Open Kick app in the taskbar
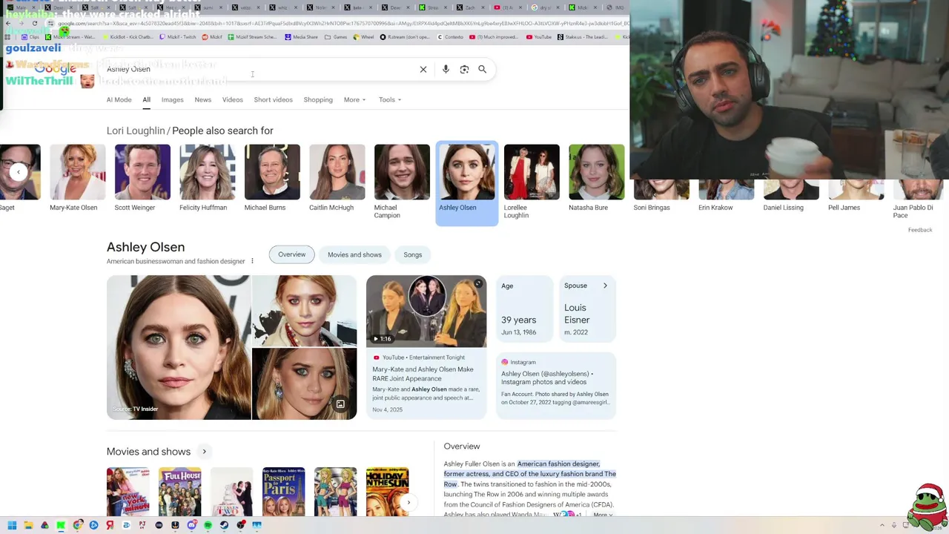Viewport: 949px width, 534px height. pyautogui.click(x=61, y=525)
